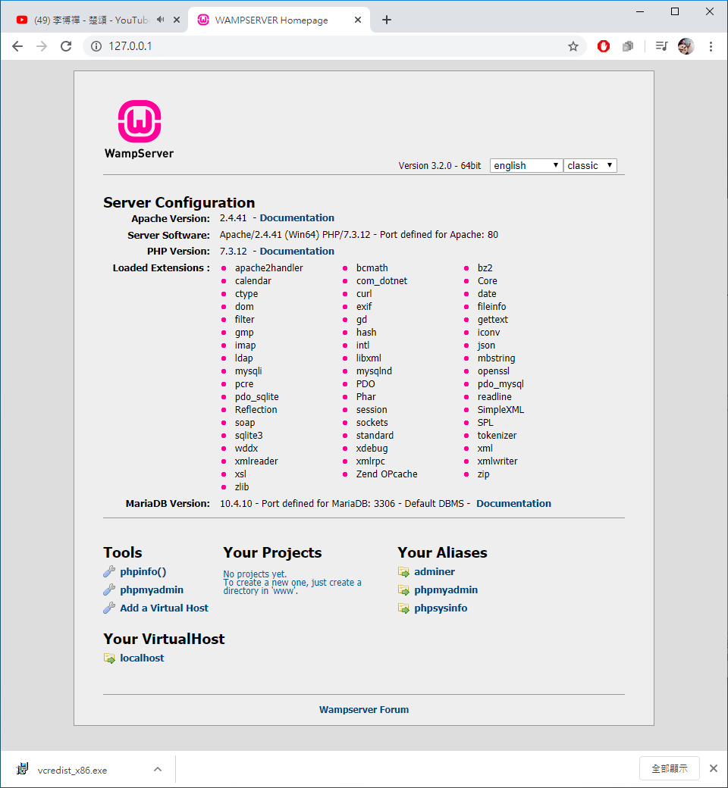The height and width of the screenshot is (788, 728).
Task: Close the WAMPSERVER Homepage tab
Action: pos(358,20)
